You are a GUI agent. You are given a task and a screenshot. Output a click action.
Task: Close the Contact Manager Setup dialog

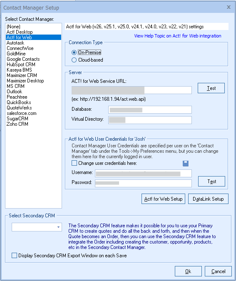229,7
